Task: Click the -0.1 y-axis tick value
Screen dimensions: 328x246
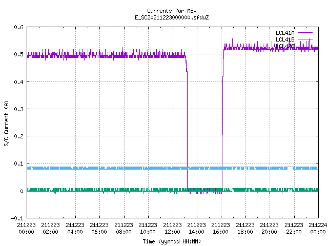Action: pos(17,218)
